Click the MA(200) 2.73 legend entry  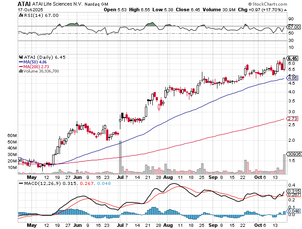click(34, 67)
